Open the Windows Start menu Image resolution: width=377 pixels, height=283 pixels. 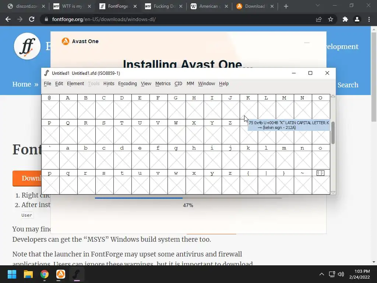(x=12, y=274)
